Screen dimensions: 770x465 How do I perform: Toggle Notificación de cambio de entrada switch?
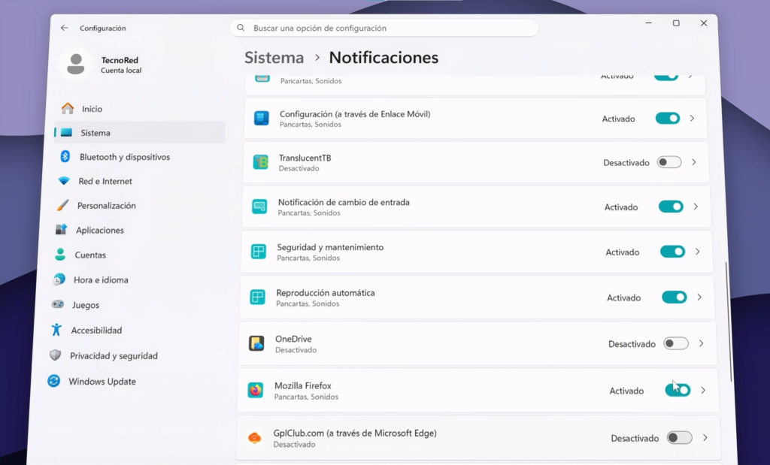[x=671, y=207]
